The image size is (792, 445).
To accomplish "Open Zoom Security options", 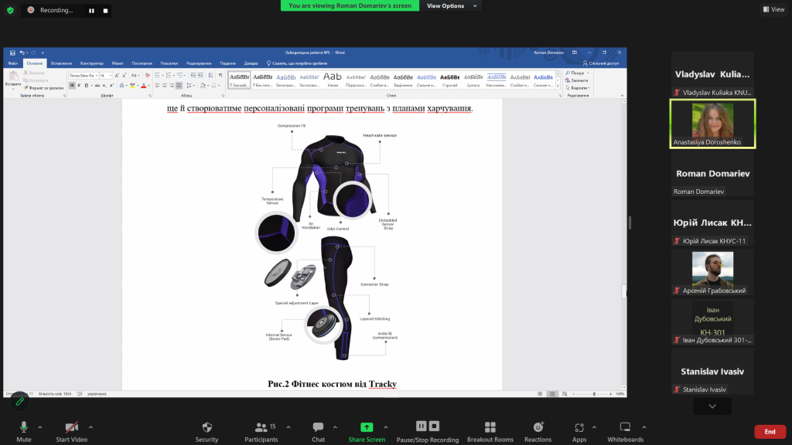I will 207,432.
